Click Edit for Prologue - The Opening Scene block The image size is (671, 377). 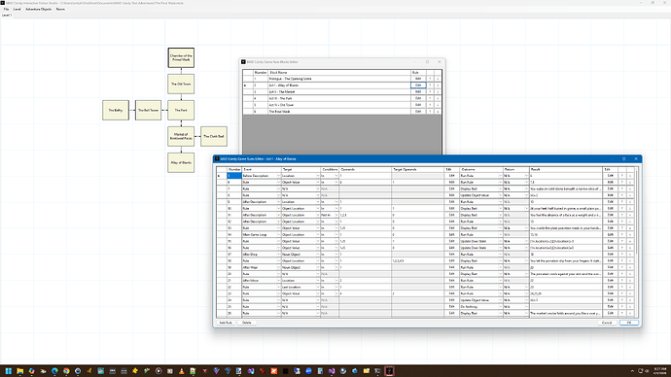418,79
